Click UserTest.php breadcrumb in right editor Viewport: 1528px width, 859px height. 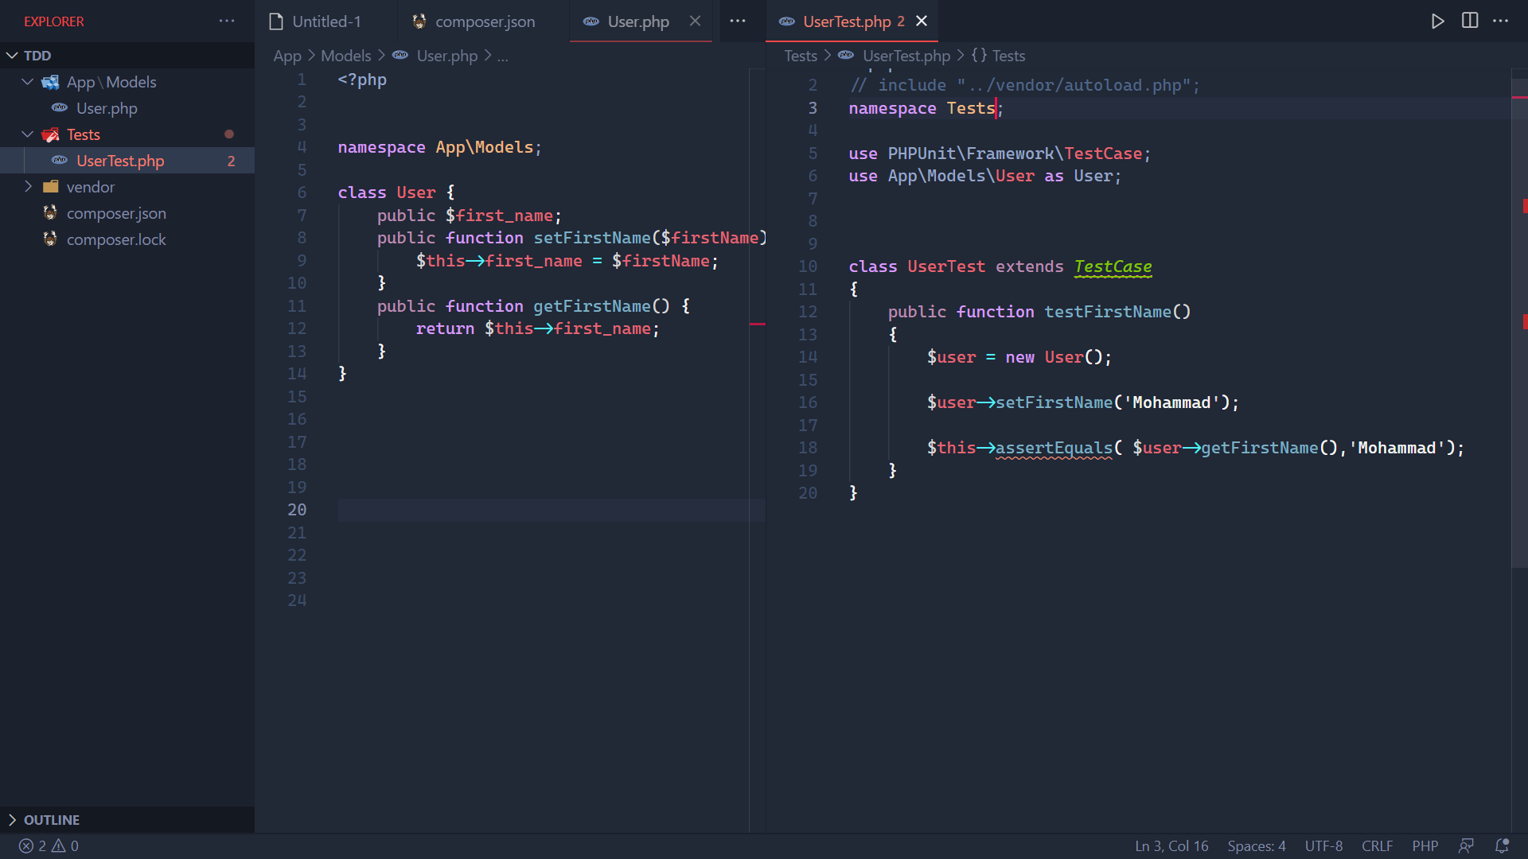click(906, 56)
